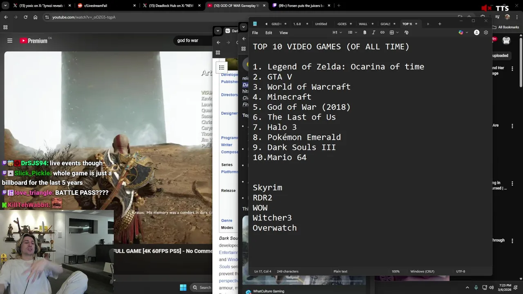Click UTF-8 encoding in status bar
Image resolution: width=523 pixels, height=294 pixels.
coord(460,271)
